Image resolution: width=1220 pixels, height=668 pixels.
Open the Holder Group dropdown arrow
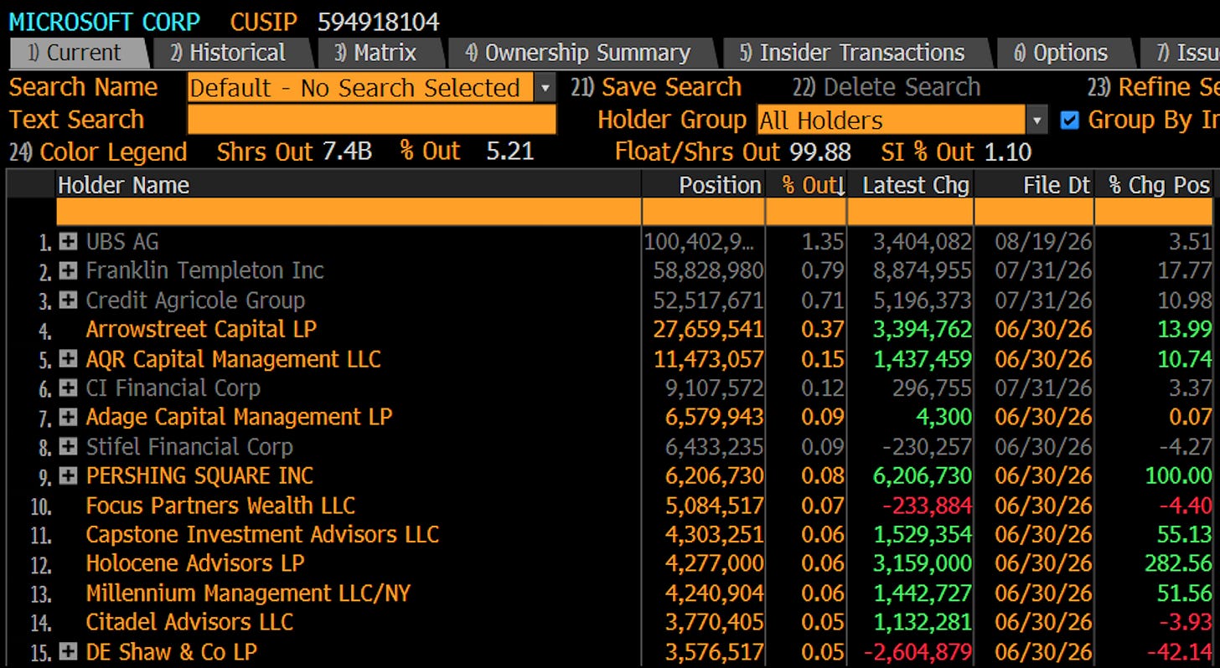click(1037, 120)
